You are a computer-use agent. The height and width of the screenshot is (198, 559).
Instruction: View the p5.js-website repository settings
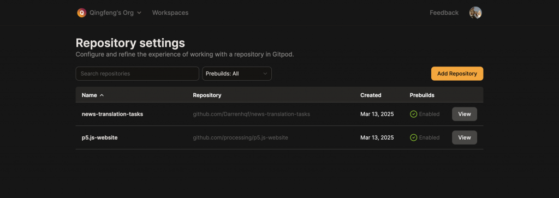(464, 137)
